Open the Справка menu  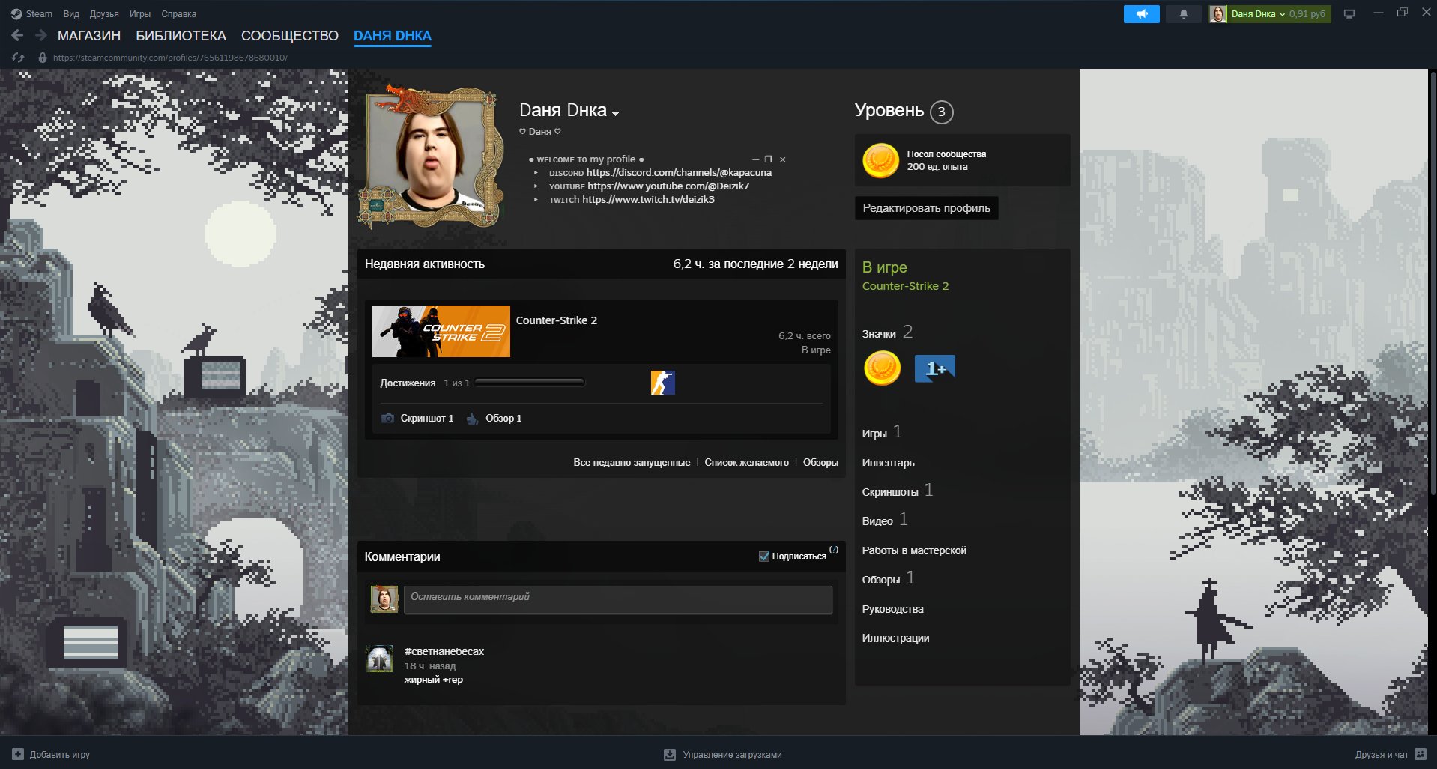tap(178, 13)
